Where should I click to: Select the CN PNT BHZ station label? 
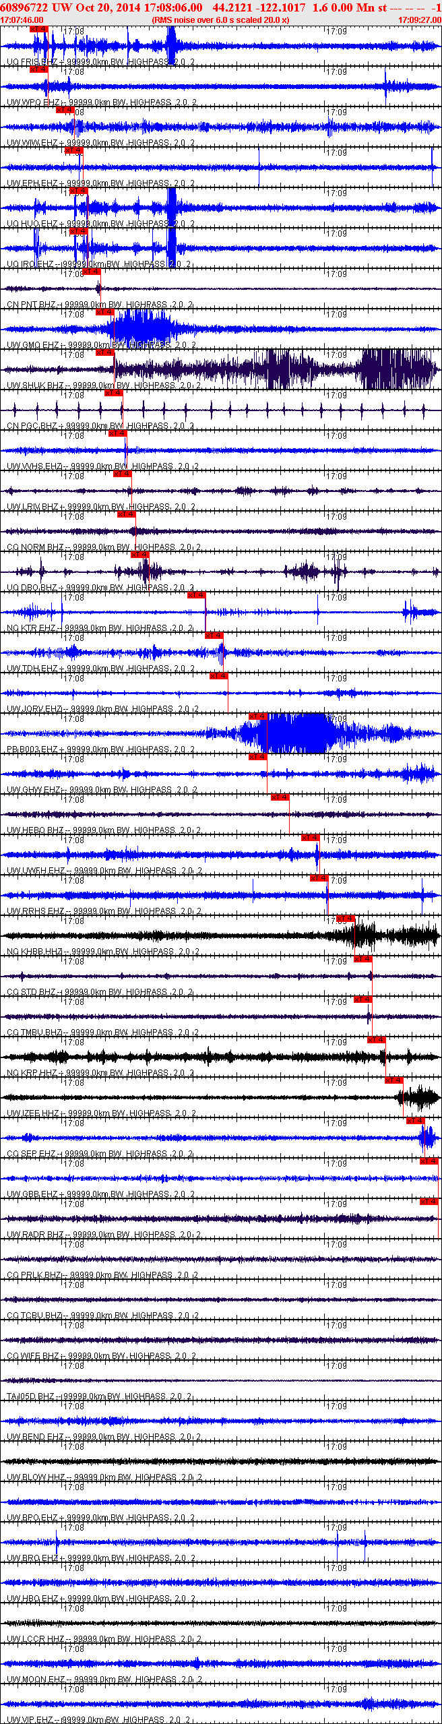click(x=31, y=305)
